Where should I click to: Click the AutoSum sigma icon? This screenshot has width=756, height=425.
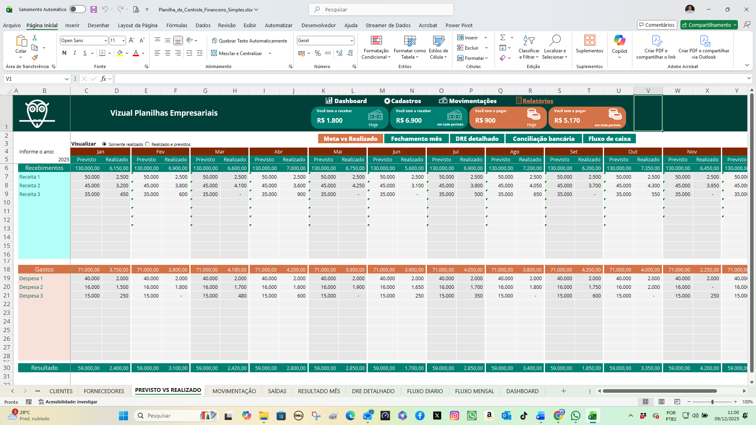click(503, 37)
